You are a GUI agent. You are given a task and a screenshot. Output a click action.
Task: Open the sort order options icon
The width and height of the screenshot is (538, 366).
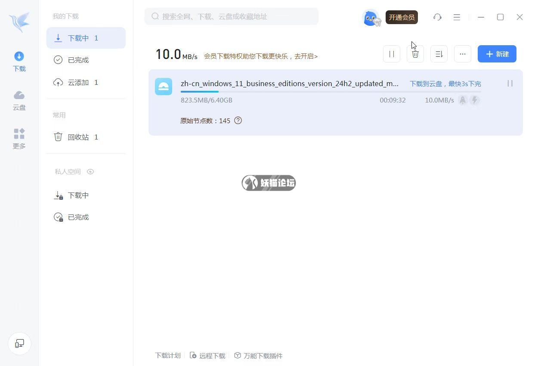pos(439,54)
